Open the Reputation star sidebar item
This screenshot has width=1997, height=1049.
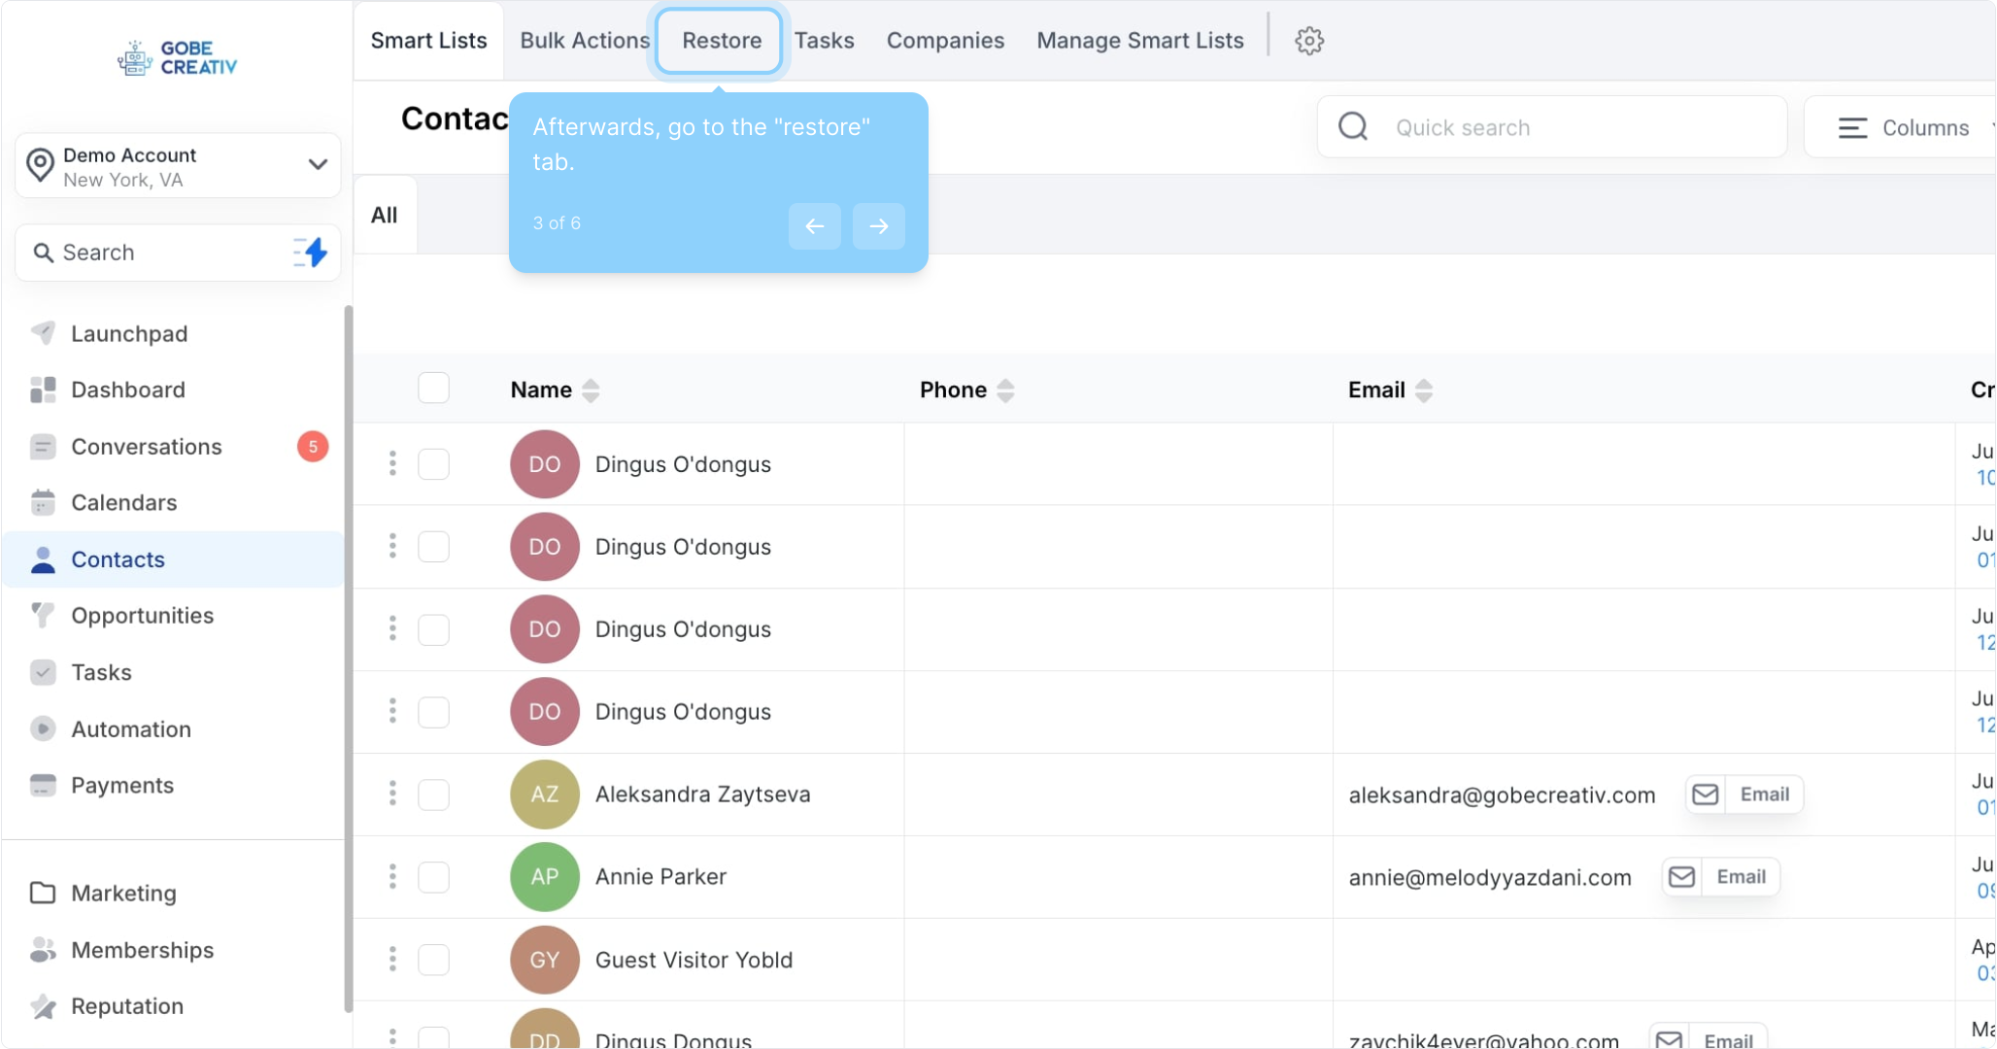(x=126, y=1006)
